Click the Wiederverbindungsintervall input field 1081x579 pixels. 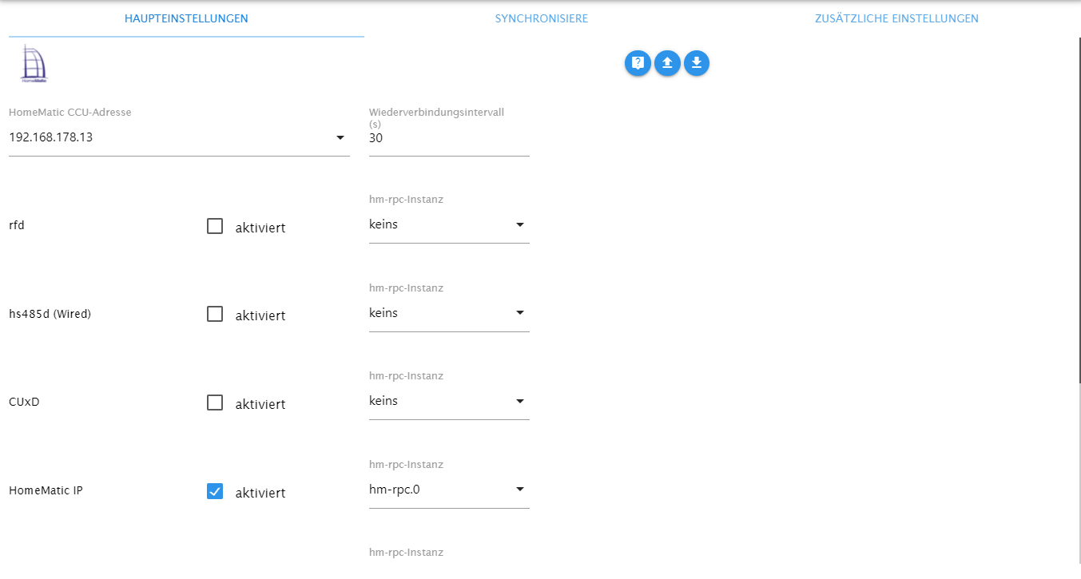[x=449, y=138]
